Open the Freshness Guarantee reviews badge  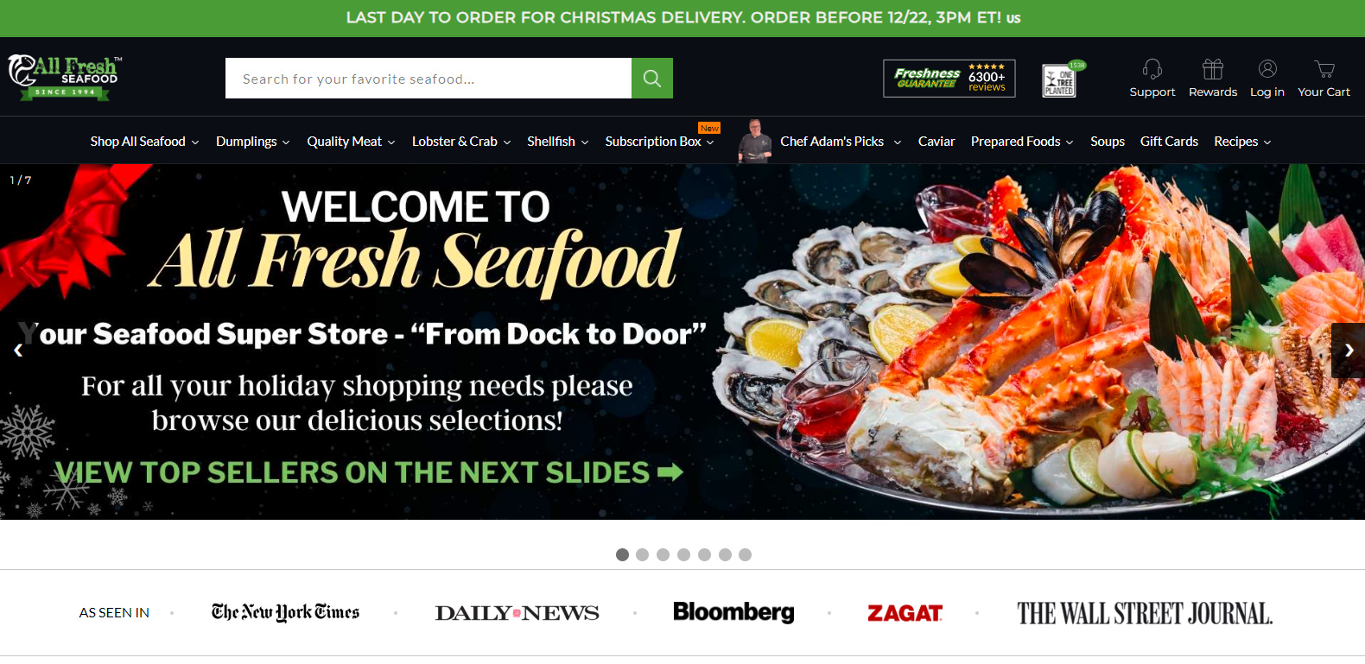coord(949,79)
